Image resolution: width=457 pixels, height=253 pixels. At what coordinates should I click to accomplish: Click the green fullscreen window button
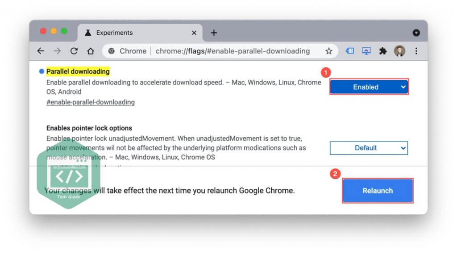pyautogui.click(x=64, y=31)
